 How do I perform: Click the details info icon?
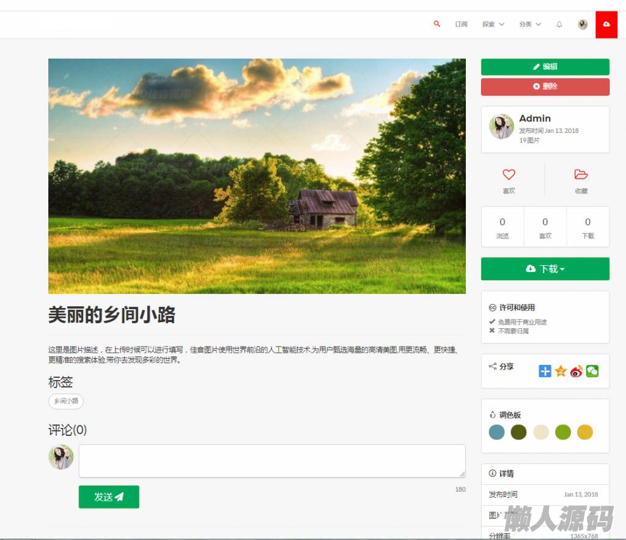(x=492, y=473)
